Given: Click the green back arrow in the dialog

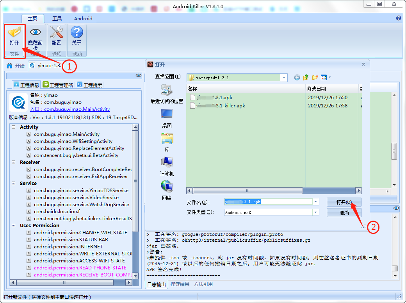Looking at the screenshot, I should coord(297,78).
